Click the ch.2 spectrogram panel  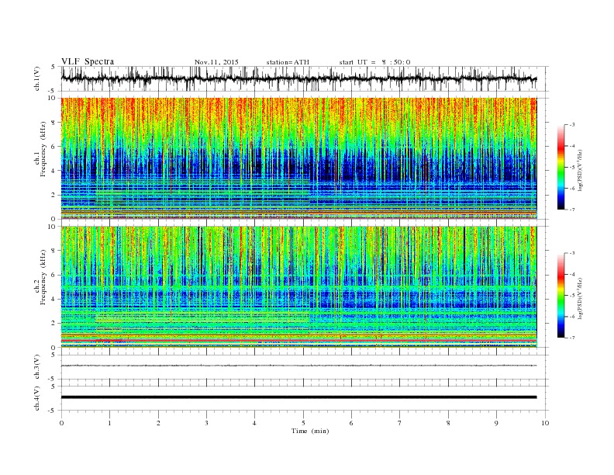tap(298, 287)
